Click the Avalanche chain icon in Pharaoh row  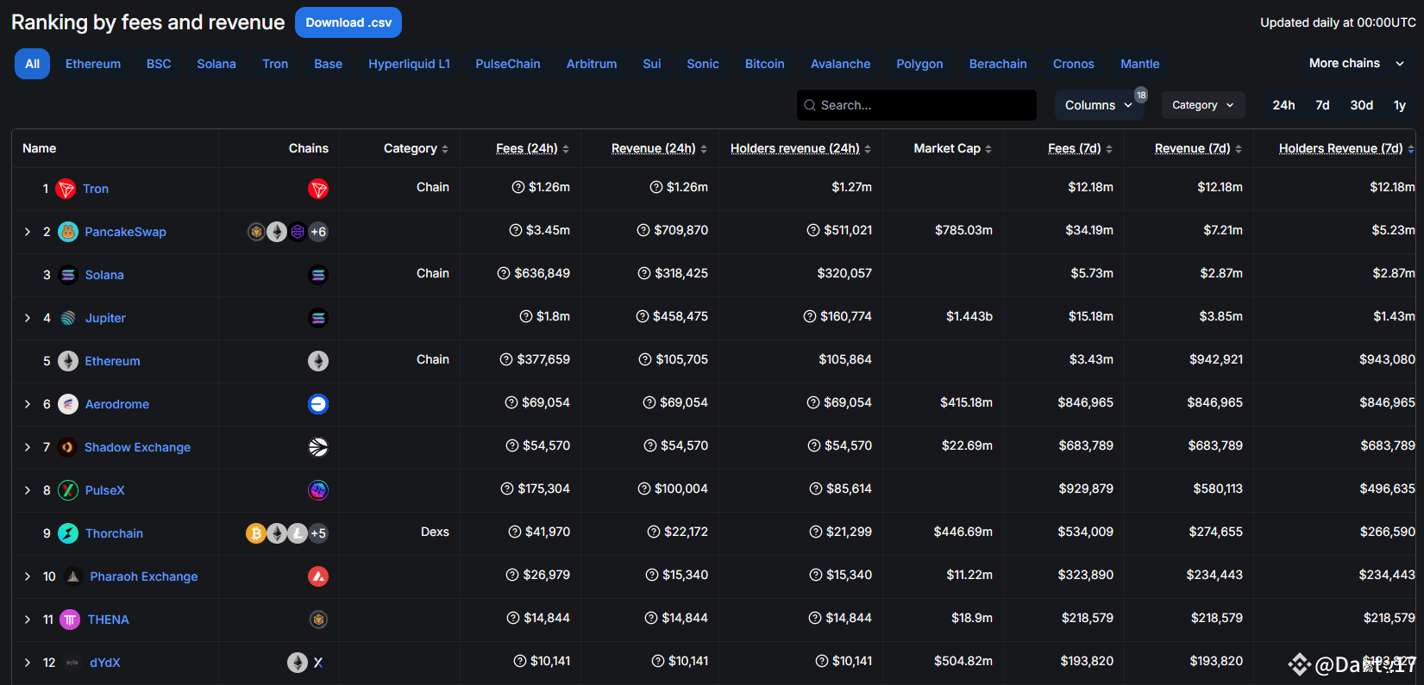click(x=318, y=576)
